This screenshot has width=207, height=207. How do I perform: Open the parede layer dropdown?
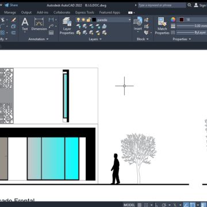tap(130, 20)
